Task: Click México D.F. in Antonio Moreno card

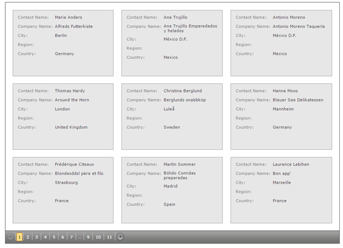Action: (284, 35)
